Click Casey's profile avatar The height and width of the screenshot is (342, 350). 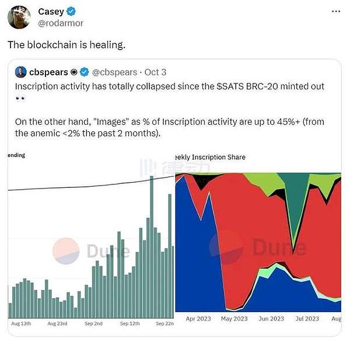click(19, 16)
